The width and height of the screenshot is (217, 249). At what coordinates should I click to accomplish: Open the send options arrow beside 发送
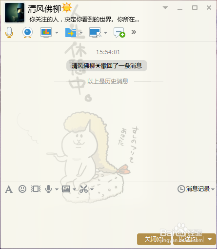[x=210, y=239]
